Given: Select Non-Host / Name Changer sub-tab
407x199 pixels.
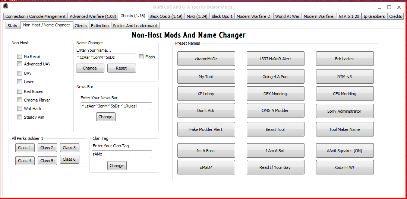Looking at the screenshot, I should point(47,25).
